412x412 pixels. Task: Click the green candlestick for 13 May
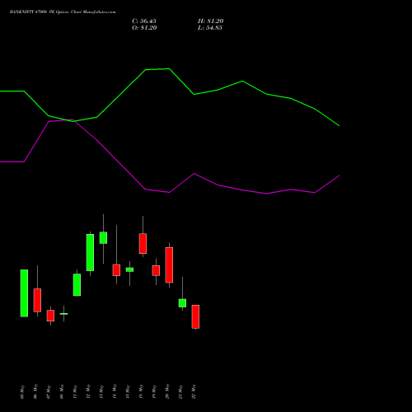tap(103, 237)
